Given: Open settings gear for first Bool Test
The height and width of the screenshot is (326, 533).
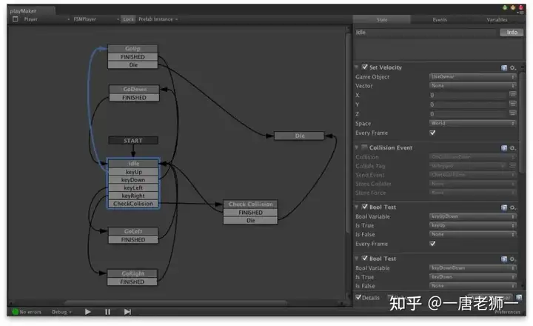Looking at the screenshot, I should (x=512, y=207).
